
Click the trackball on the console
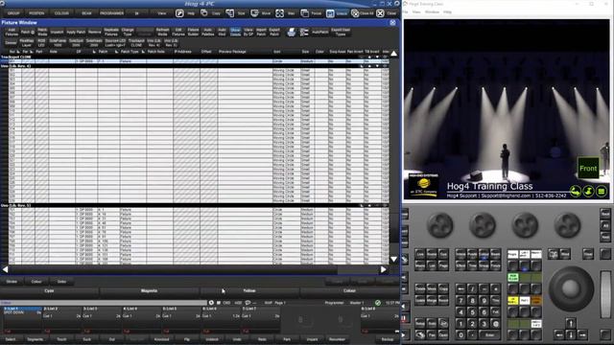point(571,288)
